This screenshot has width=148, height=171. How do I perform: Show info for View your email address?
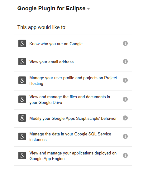[125, 61]
